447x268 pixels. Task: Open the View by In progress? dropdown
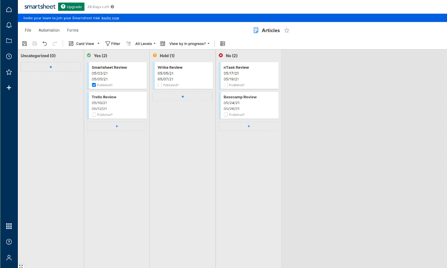(x=189, y=44)
